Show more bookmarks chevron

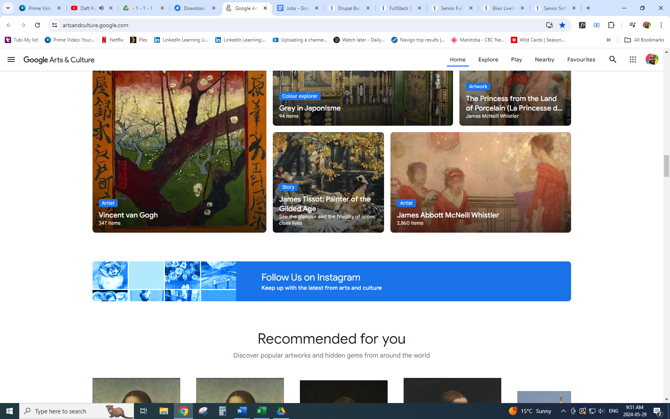608,40
